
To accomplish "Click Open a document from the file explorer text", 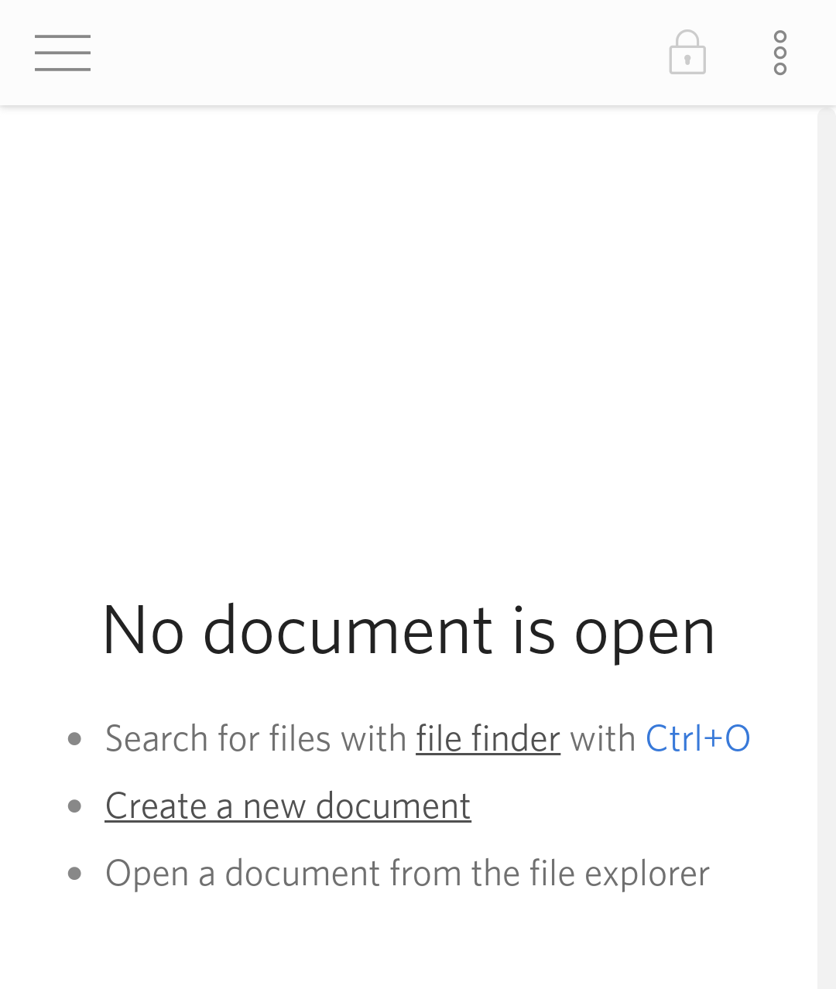I will [407, 874].
